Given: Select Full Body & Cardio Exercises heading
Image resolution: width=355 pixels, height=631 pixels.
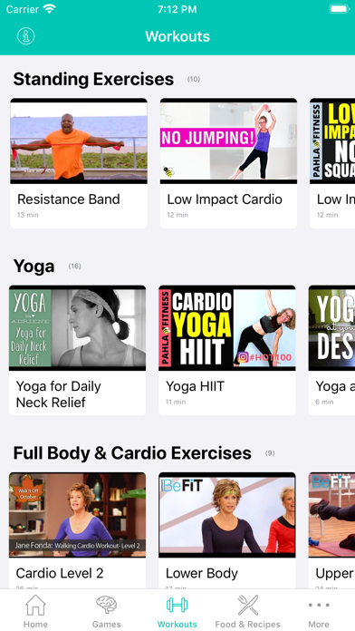Looking at the screenshot, I should [132, 453].
